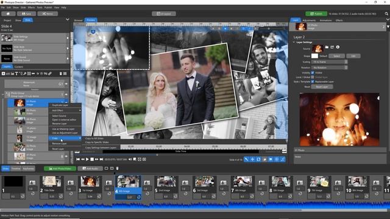Toggle the Replaceable Layer checkbox
The image size is (390, 219).
[313, 82]
